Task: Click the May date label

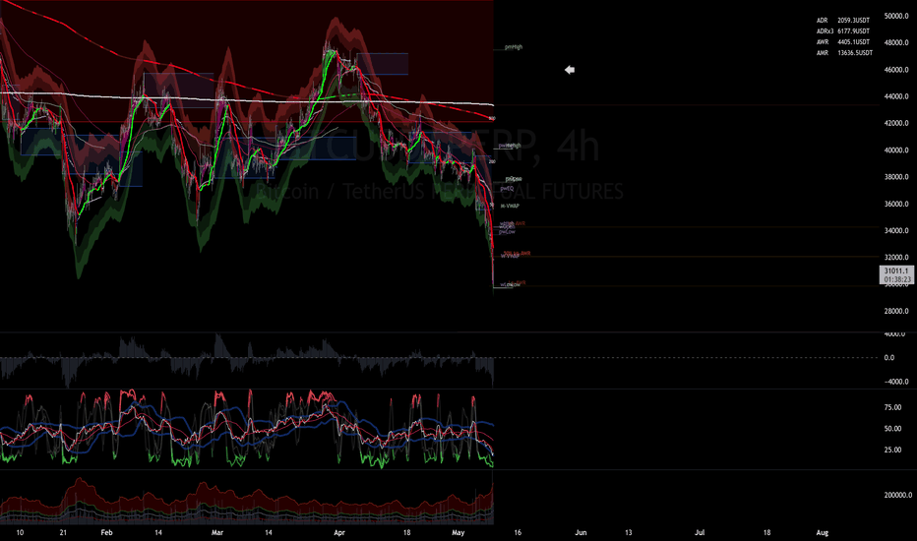Action: click(x=458, y=533)
